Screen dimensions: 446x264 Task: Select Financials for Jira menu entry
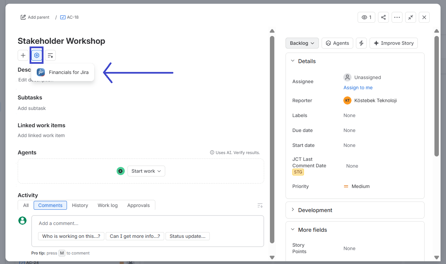pos(63,72)
